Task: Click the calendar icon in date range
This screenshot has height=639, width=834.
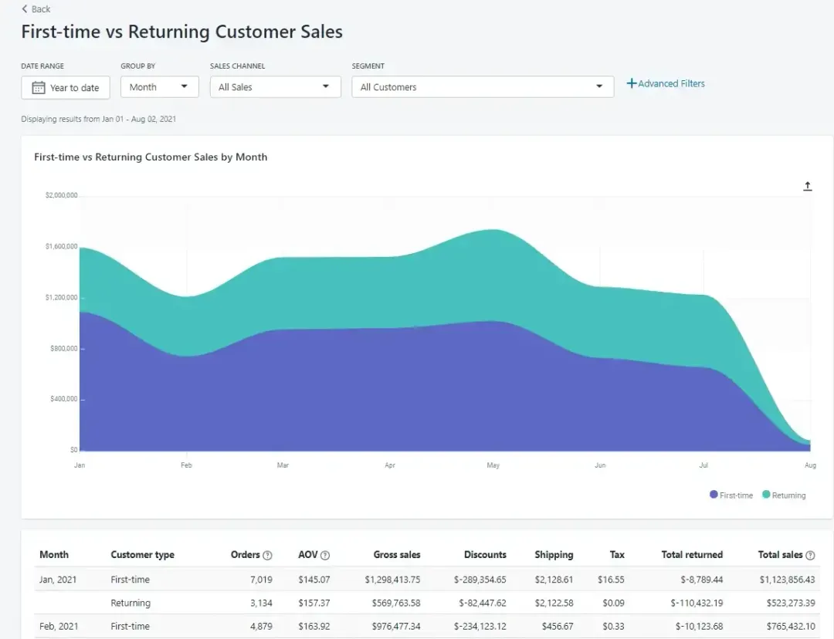Action: point(39,88)
